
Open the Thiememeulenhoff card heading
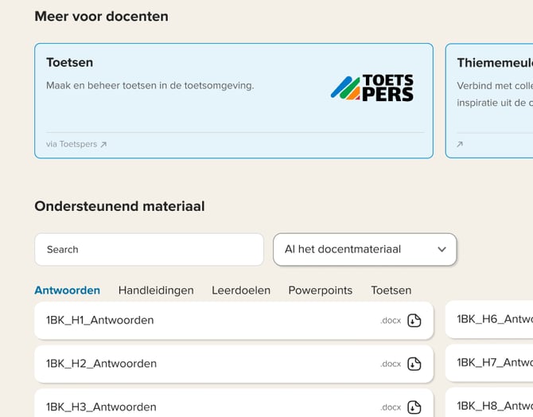[x=495, y=63]
